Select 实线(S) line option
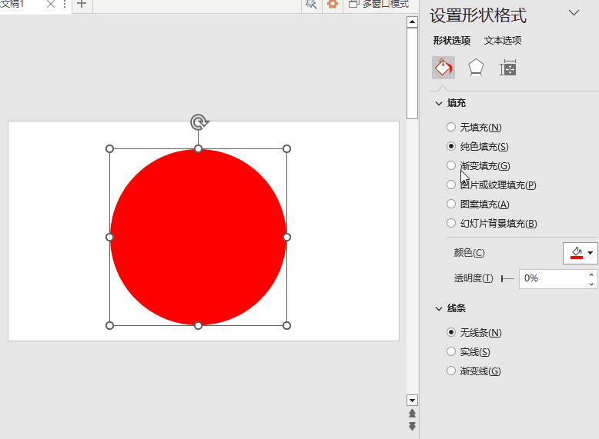 point(451,351)
